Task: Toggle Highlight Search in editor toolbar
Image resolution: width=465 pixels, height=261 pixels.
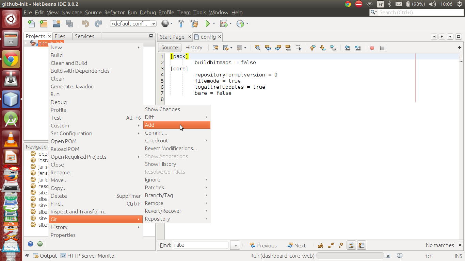Action: pyautogui.click(x=288, y=48)
